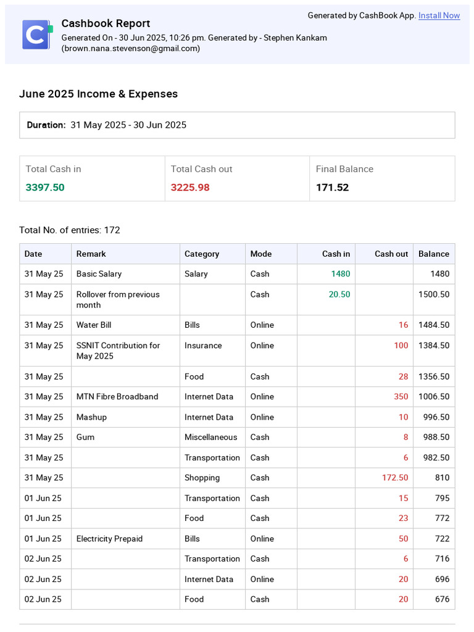Click Rollover from previous month remark
The image size is (474, 632).
pos(118,299)
